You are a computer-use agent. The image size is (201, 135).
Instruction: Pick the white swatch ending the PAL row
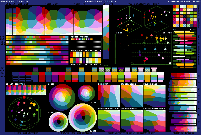click(160, 73)
